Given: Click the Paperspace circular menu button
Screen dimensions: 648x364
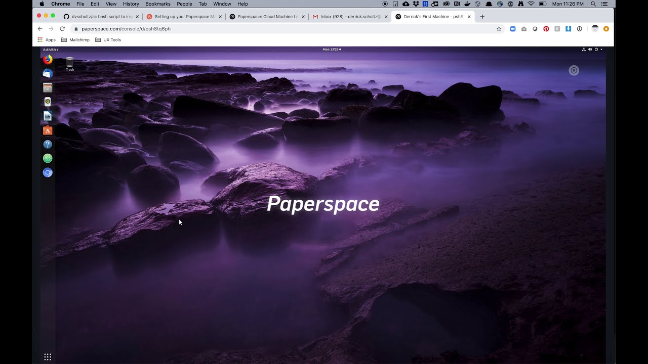Looking at the screenshot, I should click(x=574, y=70).
